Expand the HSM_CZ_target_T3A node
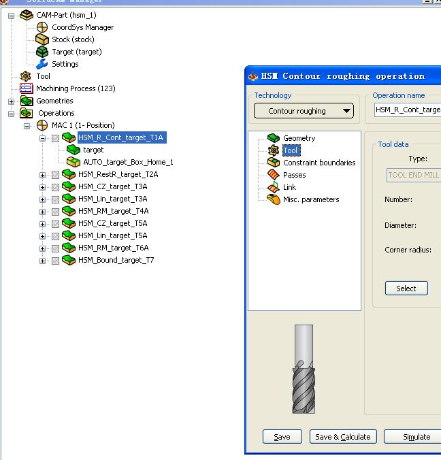The width and height of the screenshot is (441, 460). (43, 187)
